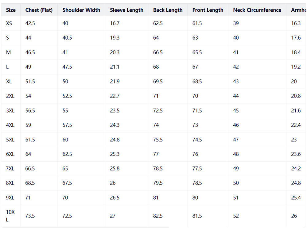
Task: Click back length 71 in row 2XL
Action: click(x=156, y=96)
